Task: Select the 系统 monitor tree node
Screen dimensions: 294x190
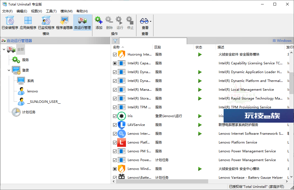Action: (x=21, y=81)
